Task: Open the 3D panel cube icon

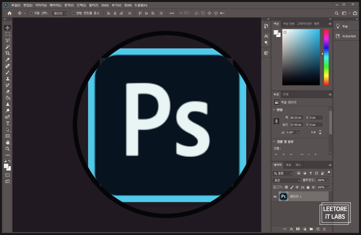Action: pyautogui.click(x=266, y=53)
